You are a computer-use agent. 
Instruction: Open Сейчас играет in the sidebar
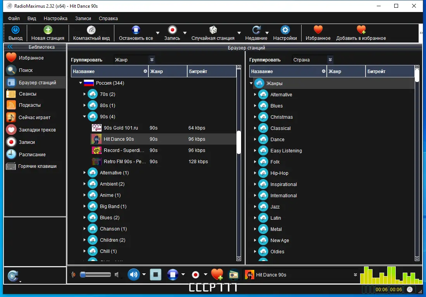point(35,117)
